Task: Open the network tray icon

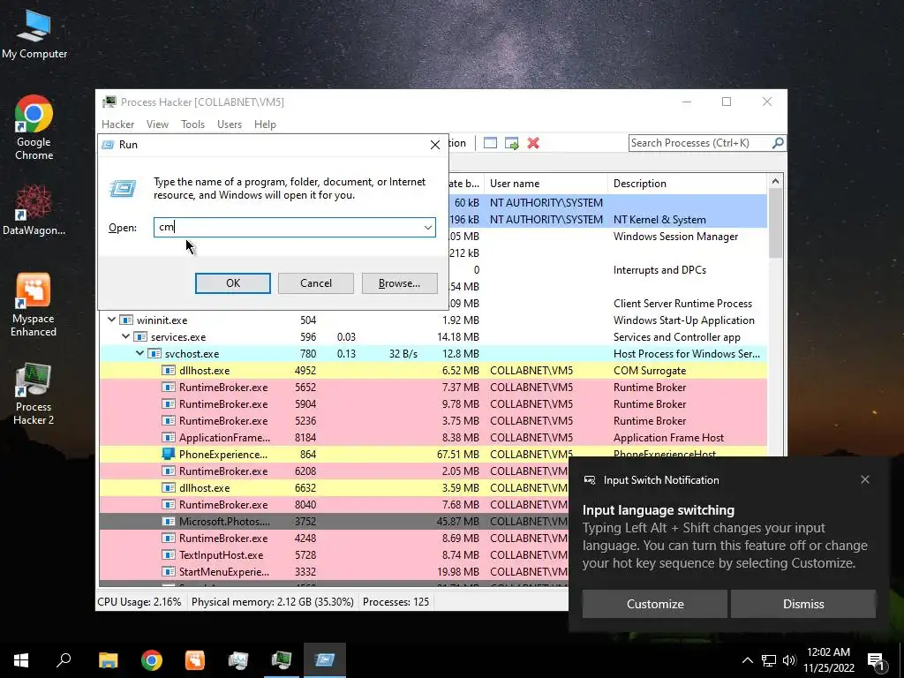Action: 769,660
